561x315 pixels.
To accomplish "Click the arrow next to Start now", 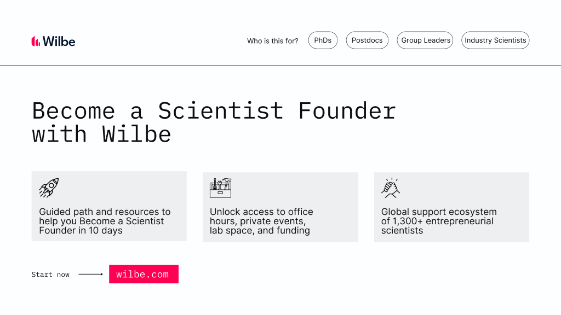I will 90,275.
